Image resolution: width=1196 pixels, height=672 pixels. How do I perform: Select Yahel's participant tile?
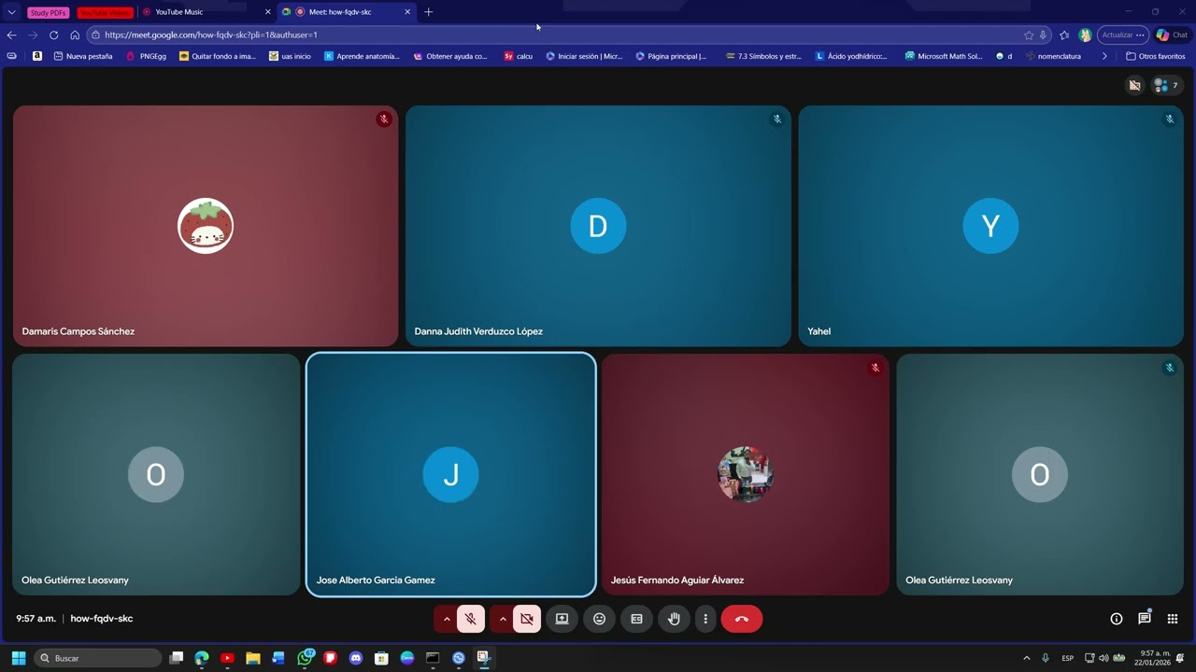[x=990, y=226]
